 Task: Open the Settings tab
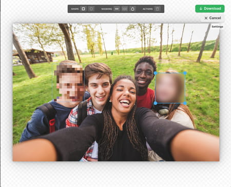click(x=217, y=27)
